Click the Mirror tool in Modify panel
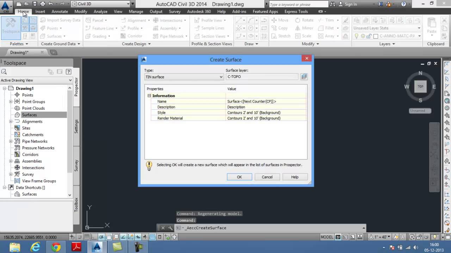Image resolution: width=451 pixels, height=253 pixels. (x=304, y=28)
